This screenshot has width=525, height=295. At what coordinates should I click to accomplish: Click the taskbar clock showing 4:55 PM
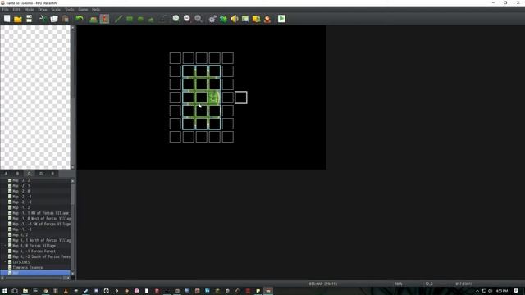point(502,291)
